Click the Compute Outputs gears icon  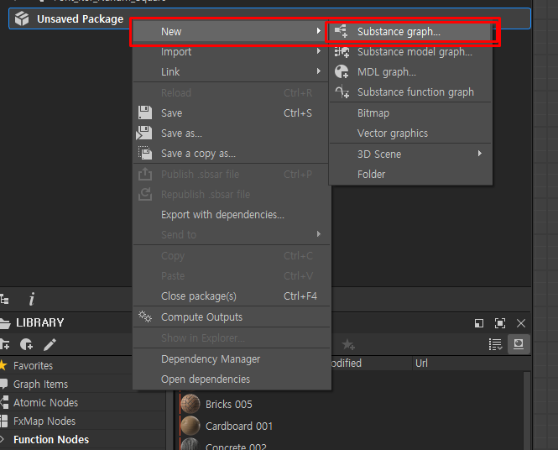145,317
